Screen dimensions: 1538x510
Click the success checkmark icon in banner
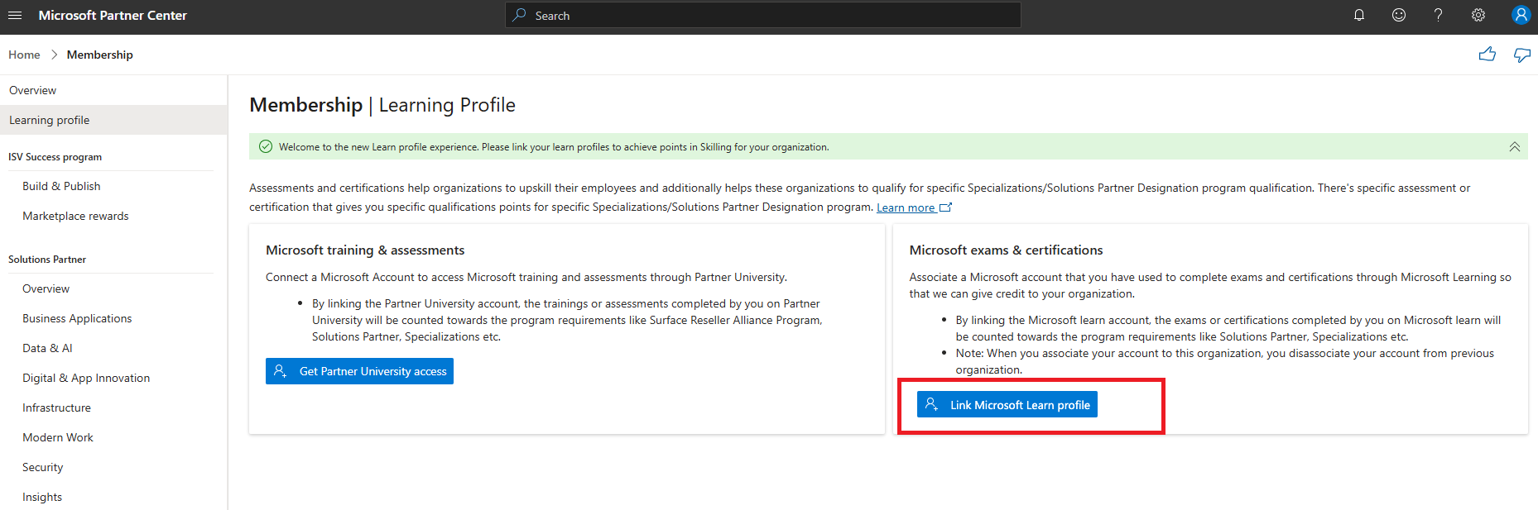click(x=266, y=147)
